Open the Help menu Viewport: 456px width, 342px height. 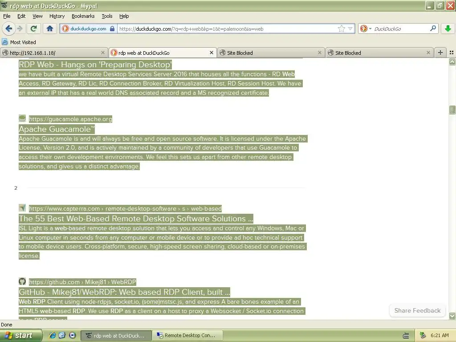point(124,16)
